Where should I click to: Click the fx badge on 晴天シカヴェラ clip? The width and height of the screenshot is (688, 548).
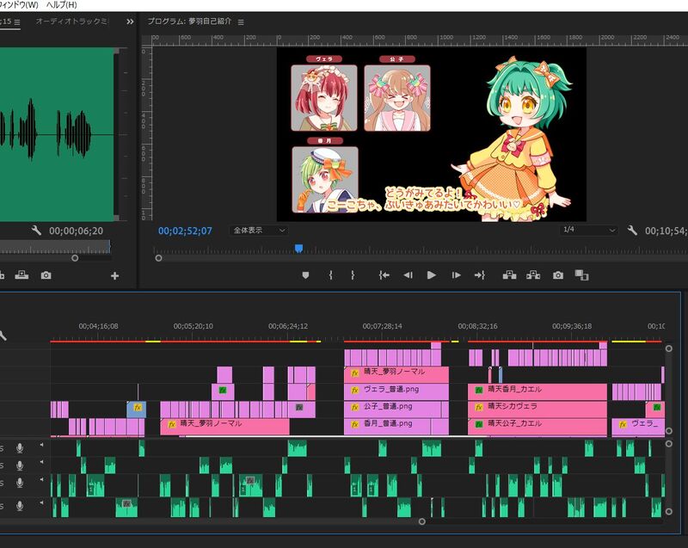click(x=479, y=407)
